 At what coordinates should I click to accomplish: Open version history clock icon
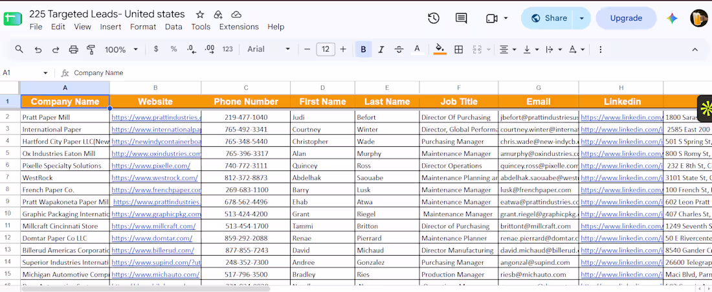point(434,18)
